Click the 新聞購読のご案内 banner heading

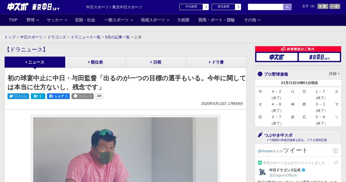coord(298,49)
